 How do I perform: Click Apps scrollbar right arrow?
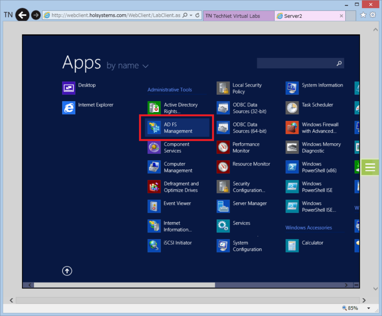(346, 285)
